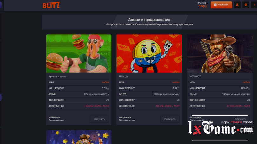Click безлимитно activation text in Blitz Up
The height and width of the screenshot is (144, 257).
[x=127, y=120]
